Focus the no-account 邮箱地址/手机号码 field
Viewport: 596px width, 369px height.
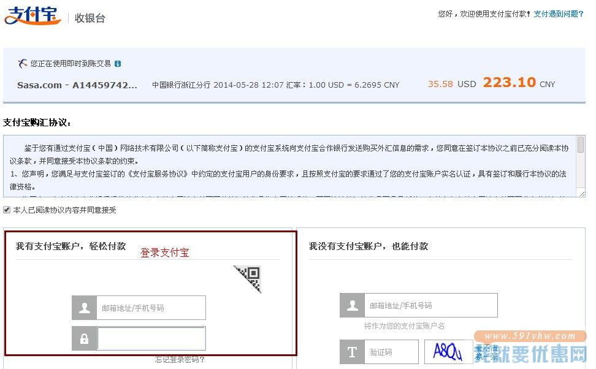click(x=431, y=305)
